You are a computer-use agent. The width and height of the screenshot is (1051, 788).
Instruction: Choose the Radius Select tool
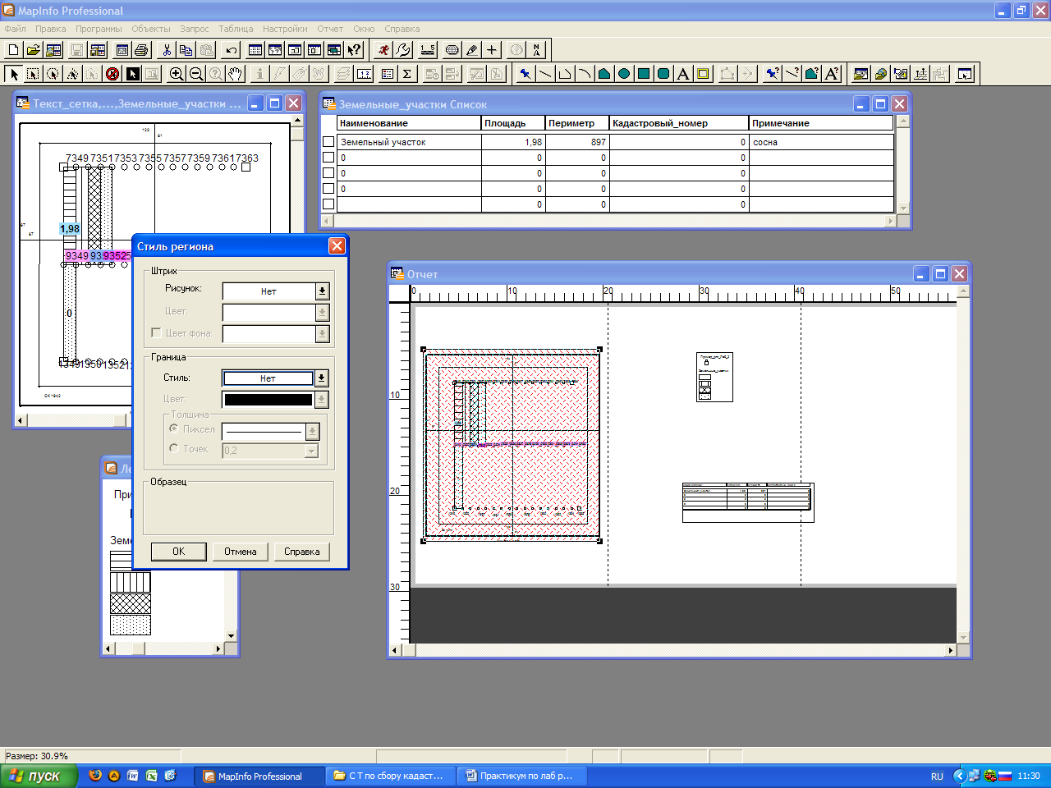pos(53,74)
